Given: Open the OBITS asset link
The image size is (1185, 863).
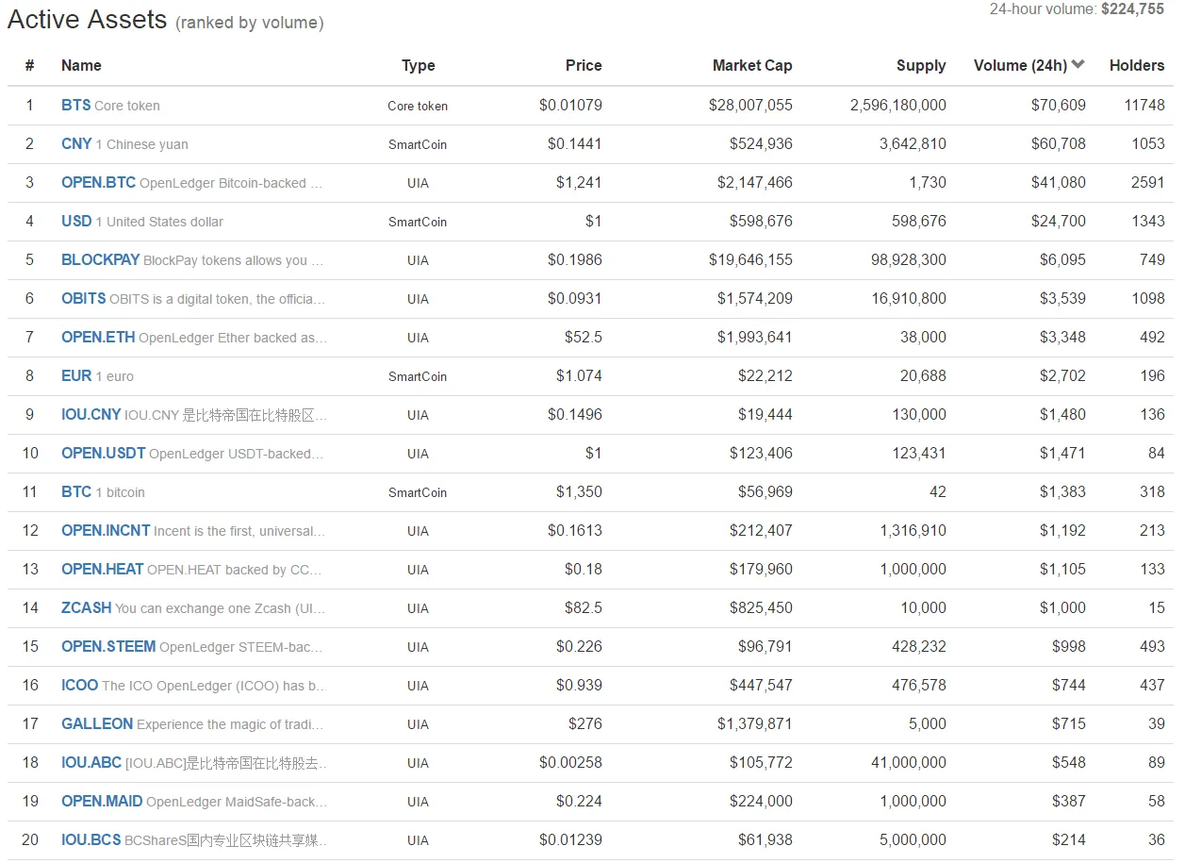Looking at the screenshot, I should (x=83, y=299).
